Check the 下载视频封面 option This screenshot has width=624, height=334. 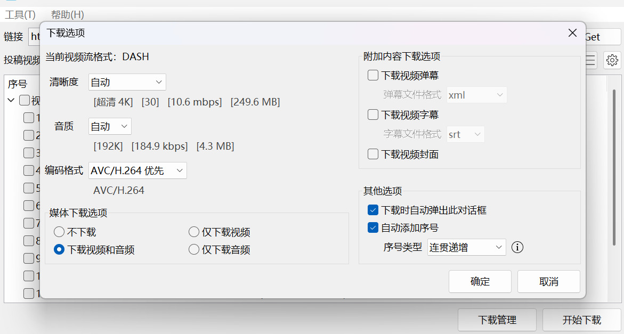pyautogui.click(x=373, y=154)
